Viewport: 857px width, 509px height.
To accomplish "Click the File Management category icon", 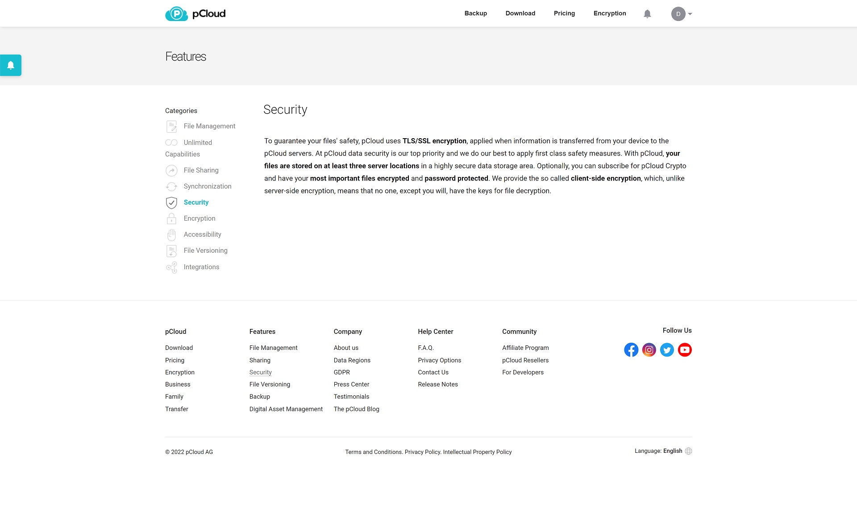I will [171, 127].
